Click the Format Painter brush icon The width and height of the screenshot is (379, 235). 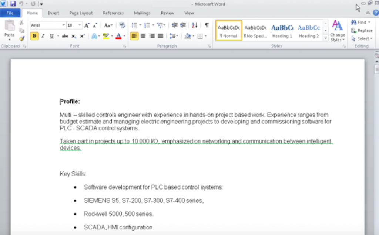[x=21, y=38]
